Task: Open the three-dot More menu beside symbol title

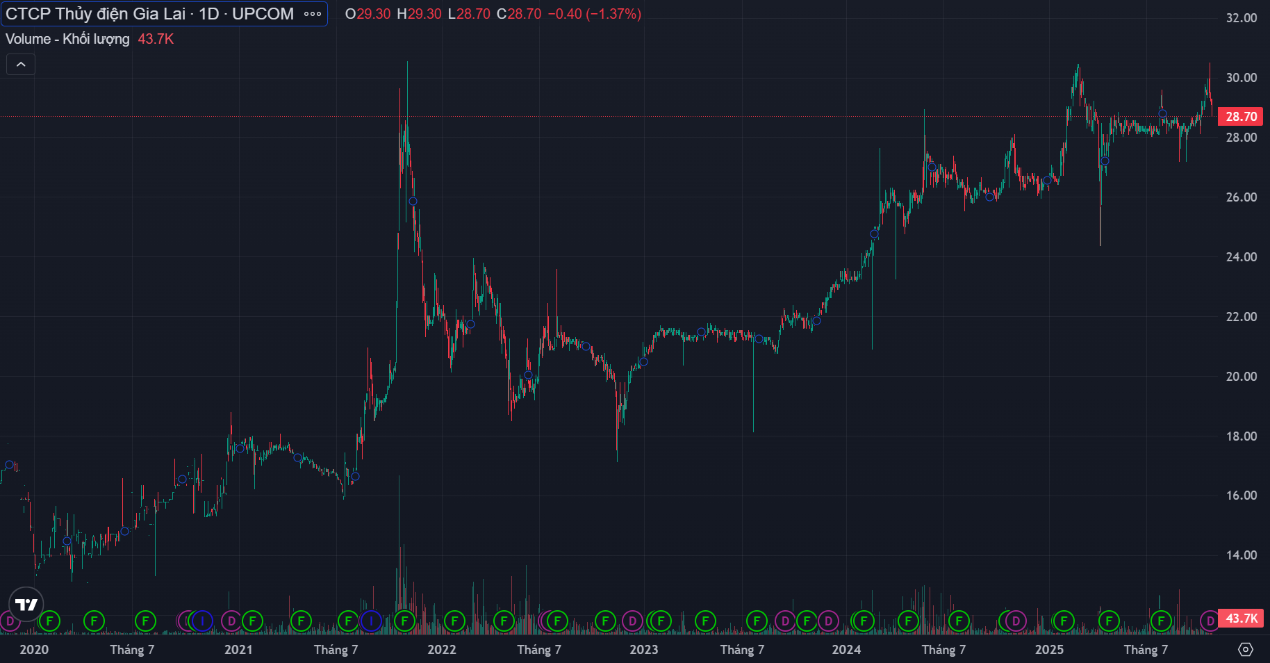Action: tap(313, 14)
